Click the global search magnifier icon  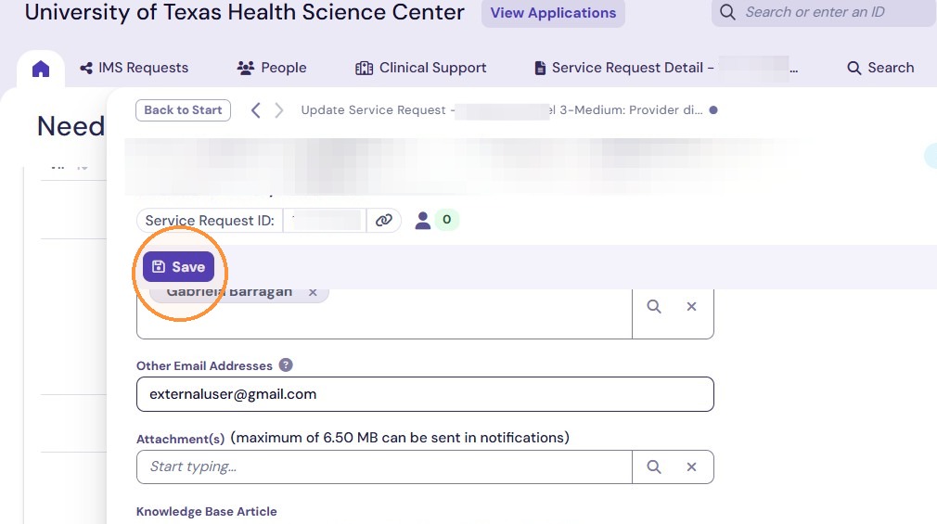pyautogui.click(x=727, y=12)
